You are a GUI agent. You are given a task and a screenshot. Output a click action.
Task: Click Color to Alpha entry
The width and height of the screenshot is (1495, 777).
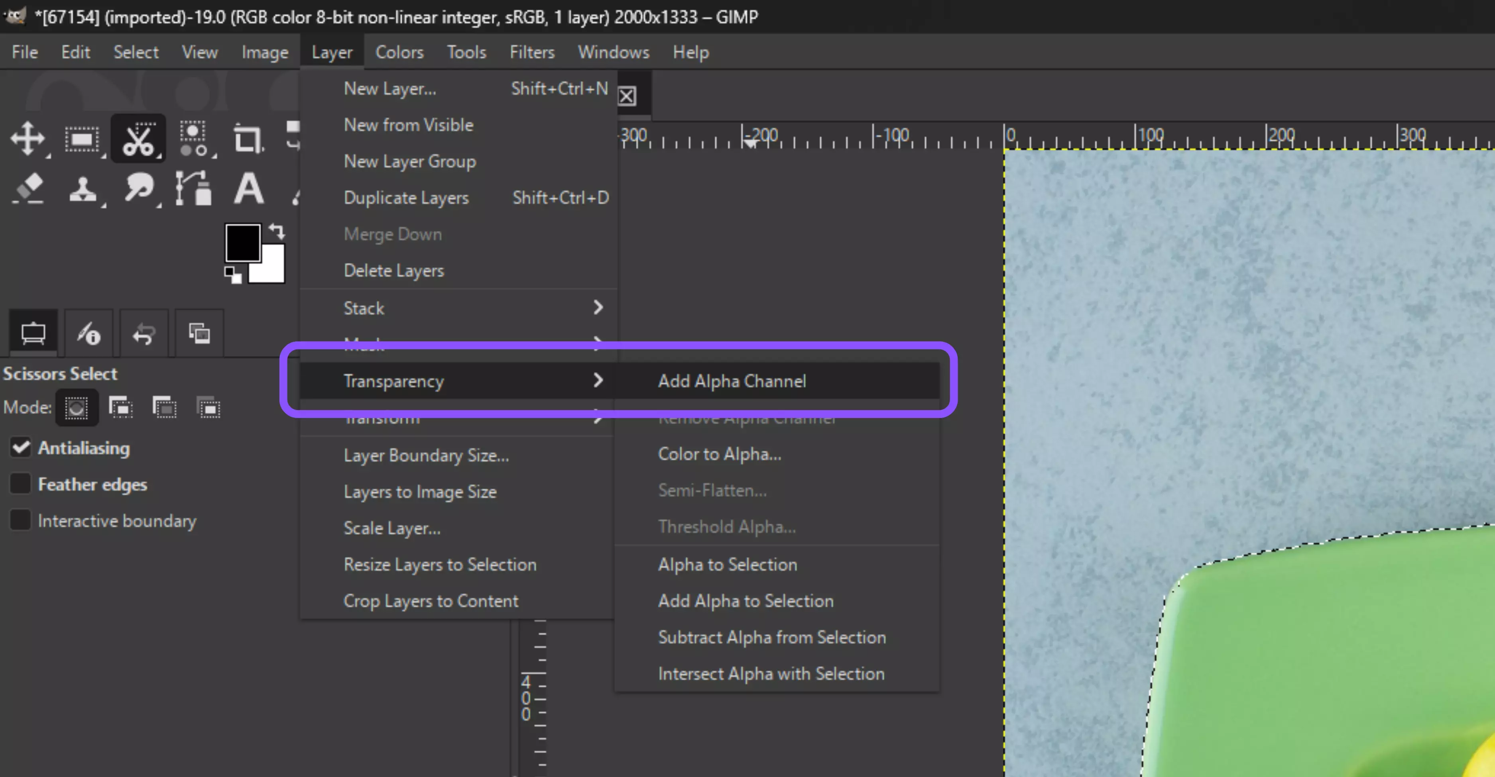tap(719, 453)
